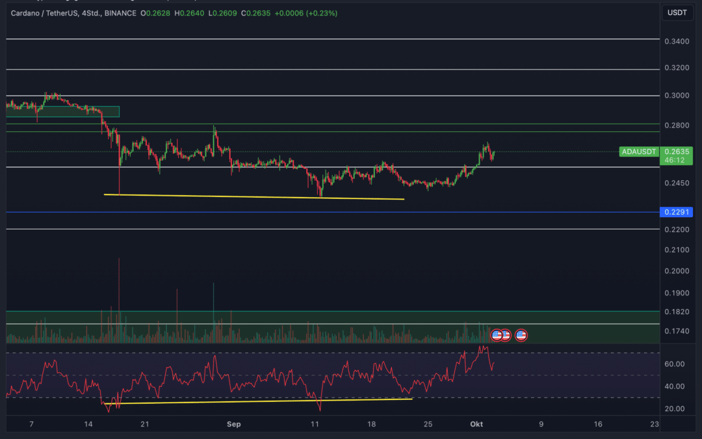
Task: Click the 0.1740 price axis label
Action: coord(677,331)
